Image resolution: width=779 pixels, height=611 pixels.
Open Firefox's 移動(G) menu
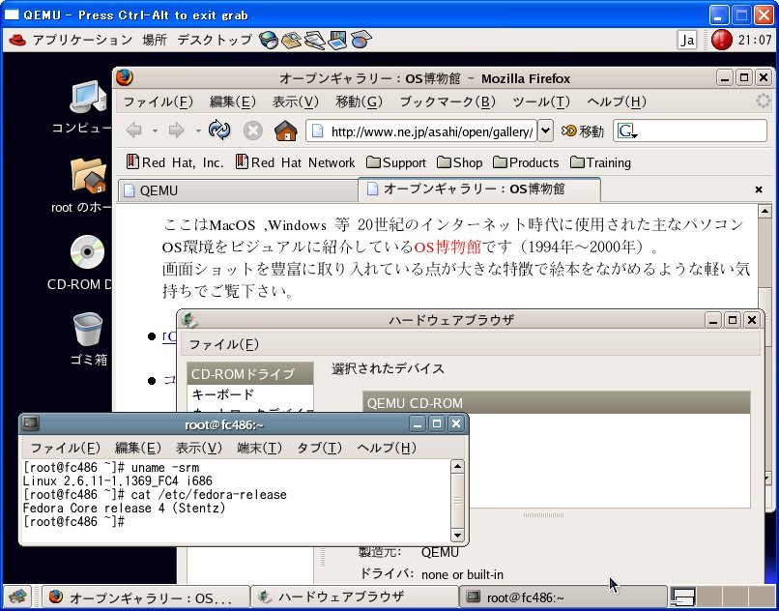(359, 102)
